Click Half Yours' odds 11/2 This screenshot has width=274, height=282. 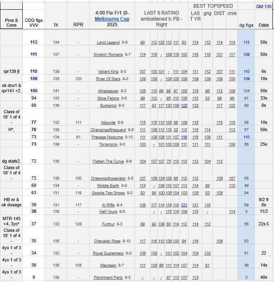click(x=263, y=211)
